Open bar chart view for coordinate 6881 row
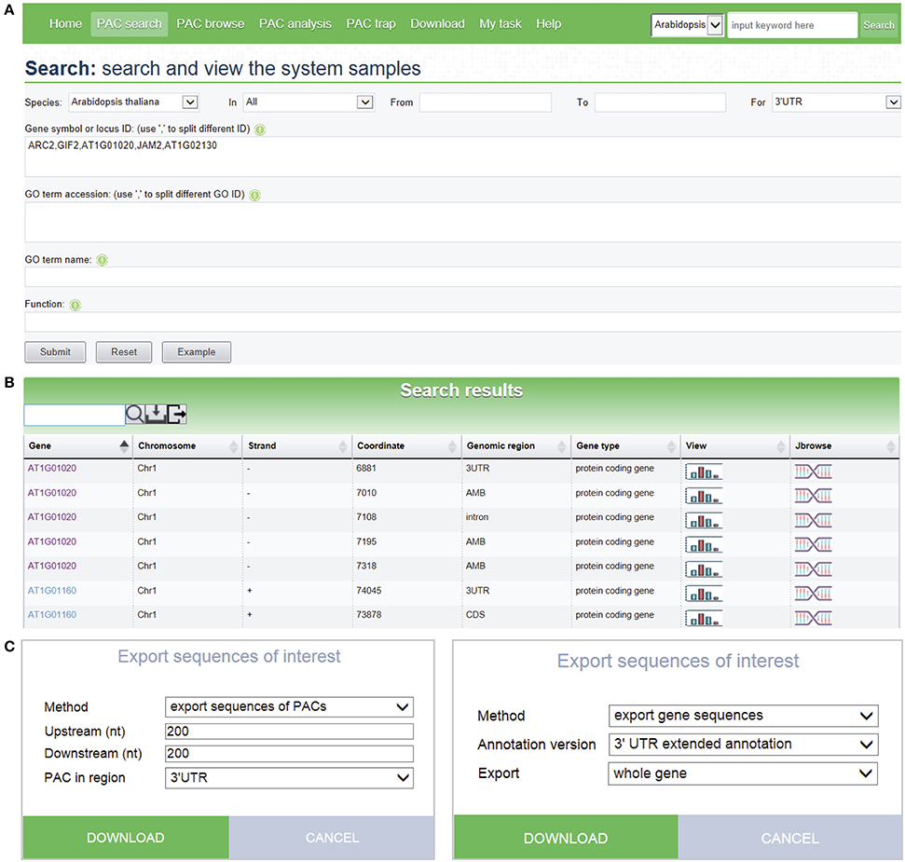The width and height of the screenshot is (905, 862). point(703,472)
